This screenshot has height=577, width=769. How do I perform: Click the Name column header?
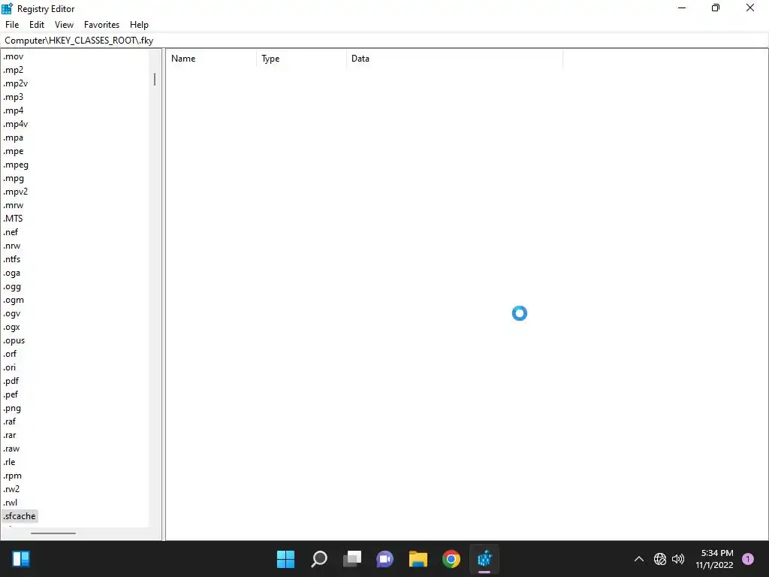[x=211, y=59]
